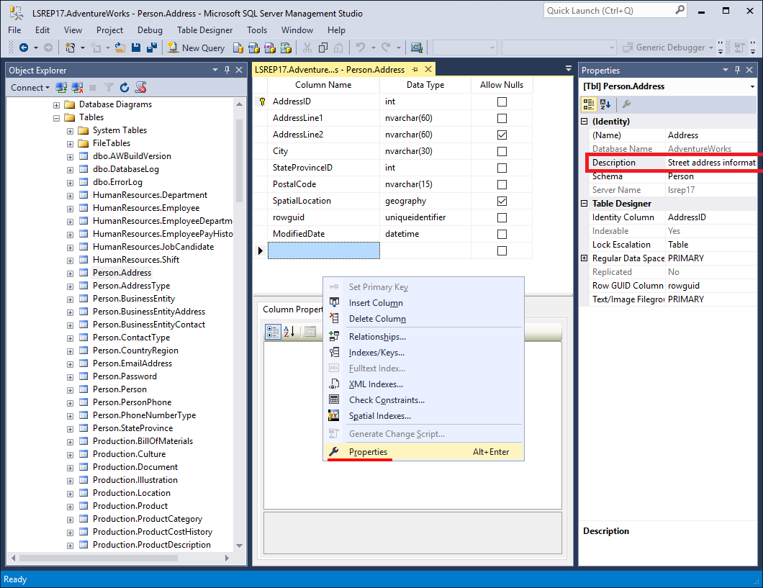Click the Save All toolbar icon
Screen dimensions: 763x588
(x=152, y=48)
